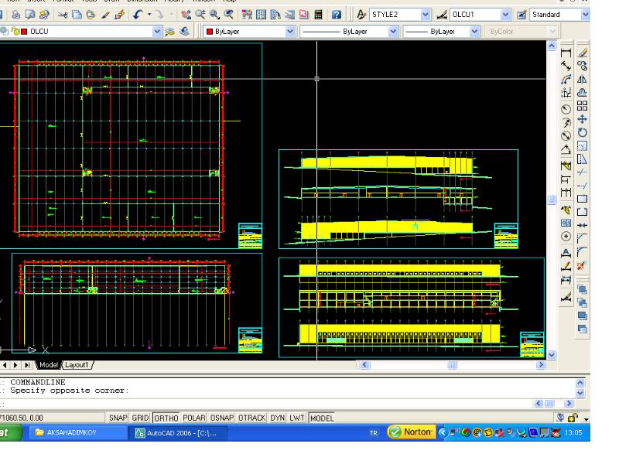The height and width of the screenshot is (464, 619).
Task: Open Tool Palettes window icon
Action: click(275, 15)
